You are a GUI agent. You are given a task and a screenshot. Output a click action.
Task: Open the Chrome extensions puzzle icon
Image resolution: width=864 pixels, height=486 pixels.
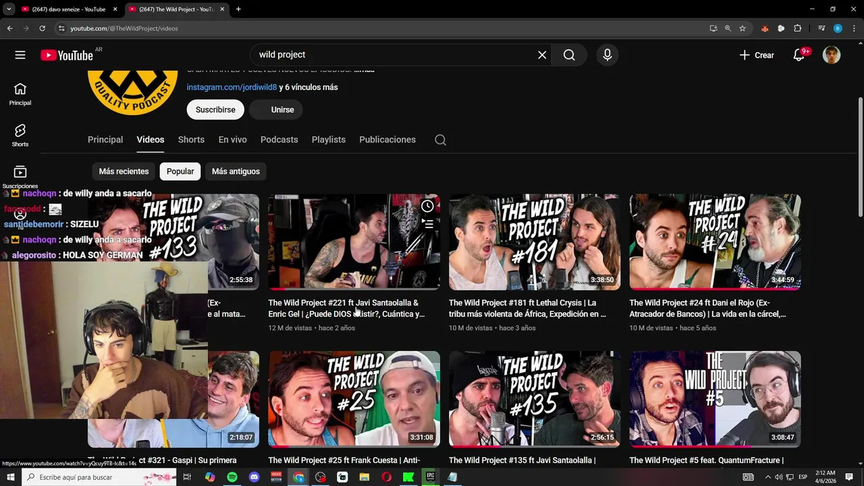[798, 28]
